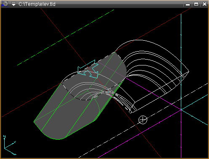
Task: Click the C:\Temp\elev.tld title text
Action: coord(37,4)
